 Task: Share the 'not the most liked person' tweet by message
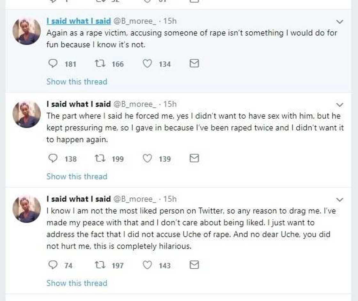194,265
